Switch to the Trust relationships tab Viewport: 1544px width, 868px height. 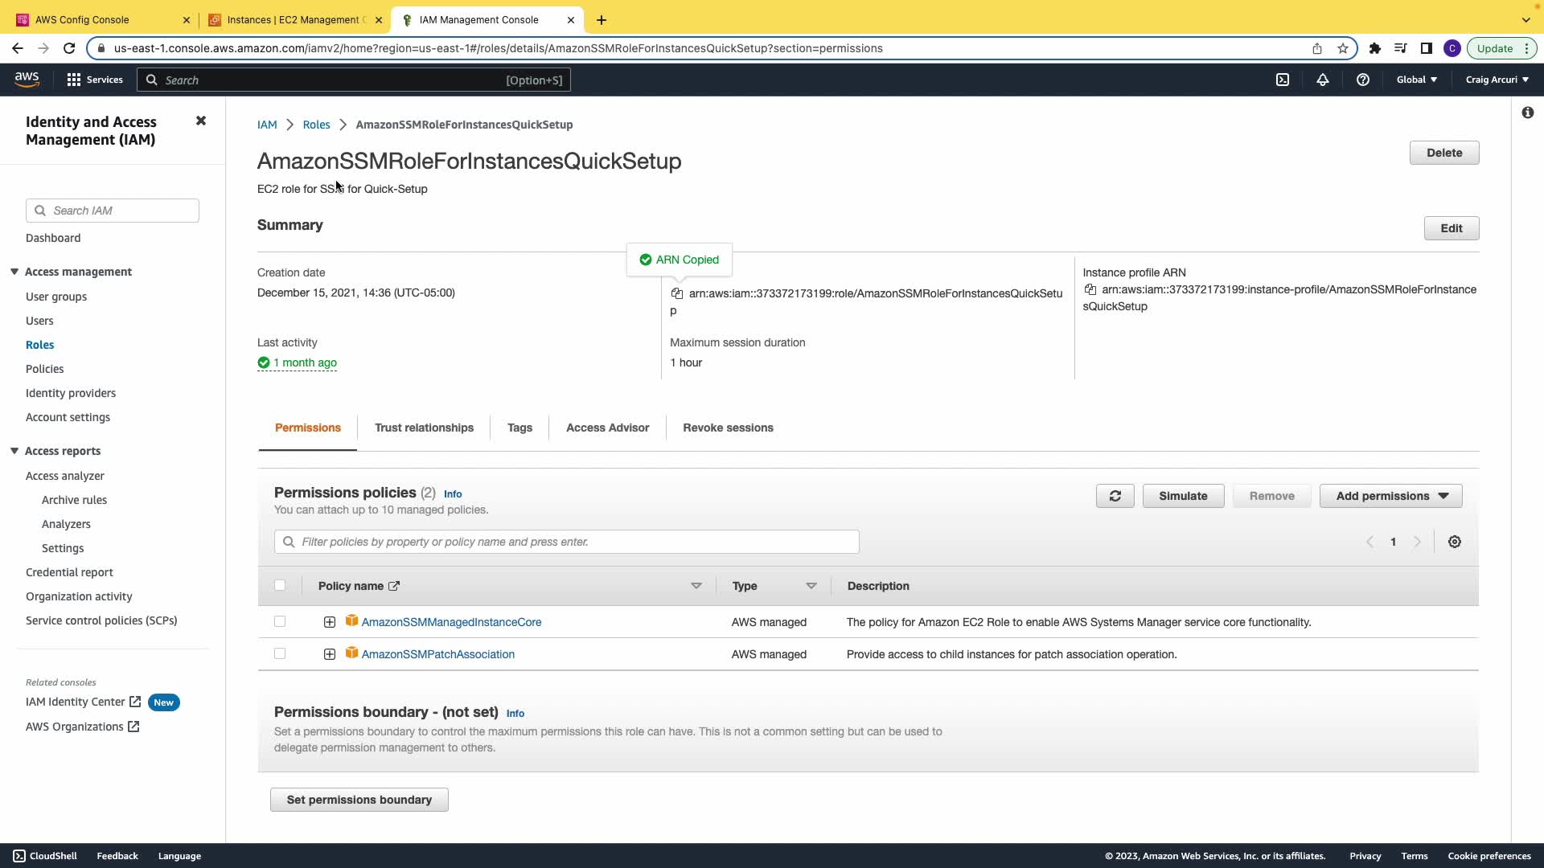[424, 428]
